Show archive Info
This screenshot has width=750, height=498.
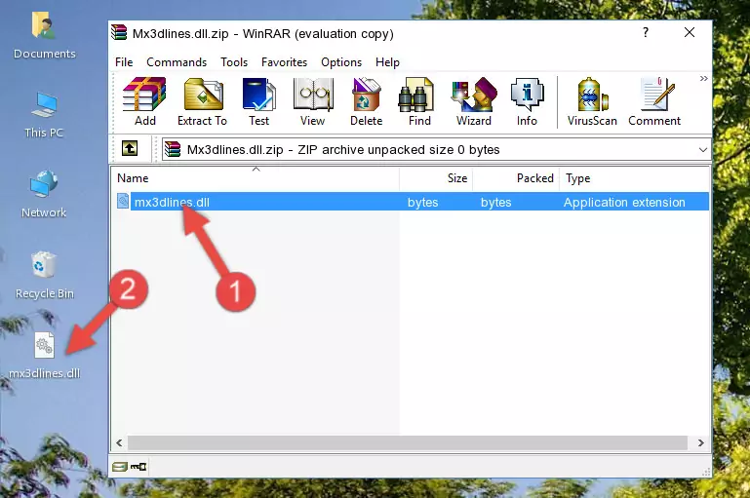click(x=527, y=101)
